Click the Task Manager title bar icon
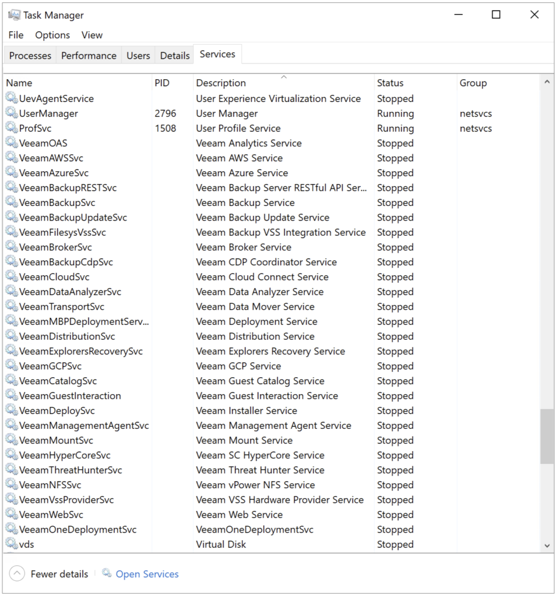 point(14,15)
